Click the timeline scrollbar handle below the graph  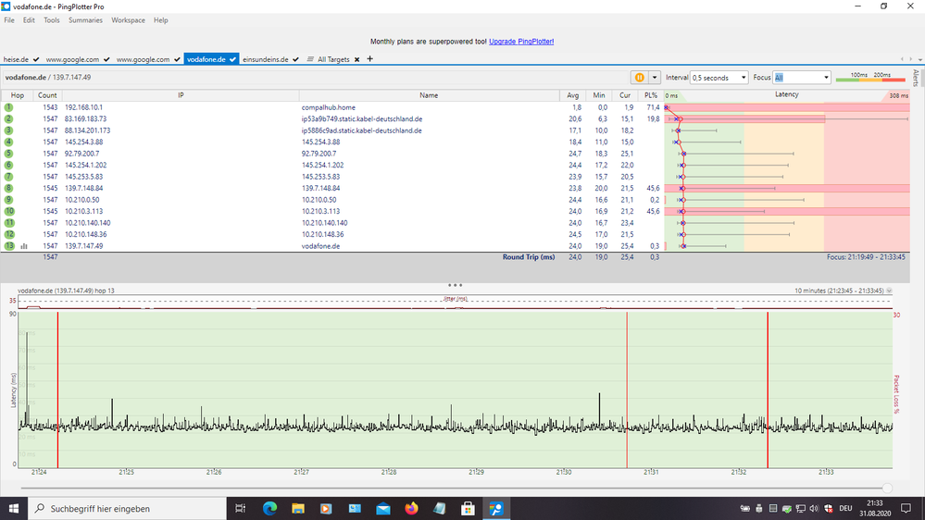[887, 488]
